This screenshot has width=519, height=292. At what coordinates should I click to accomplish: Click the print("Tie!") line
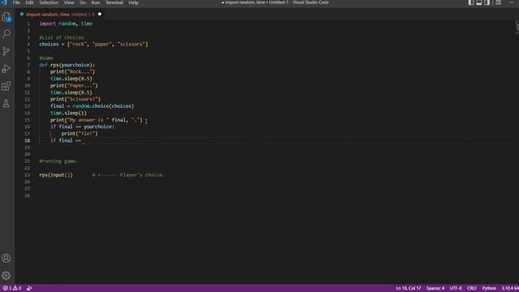(x=79, y=133)
